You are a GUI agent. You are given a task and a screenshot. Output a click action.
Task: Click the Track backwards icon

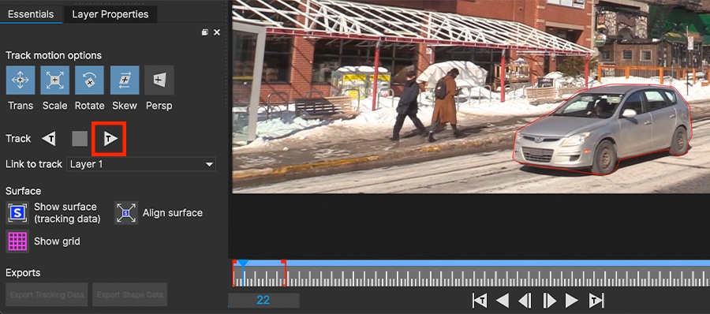49,139
